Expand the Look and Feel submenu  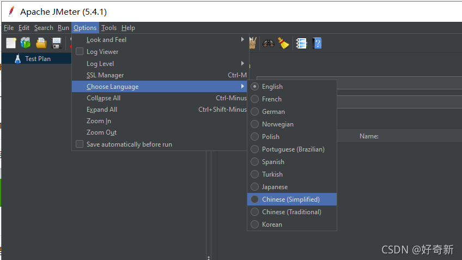[x=160, y=39]
